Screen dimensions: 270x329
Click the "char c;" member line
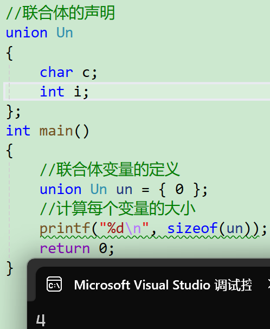68,73
